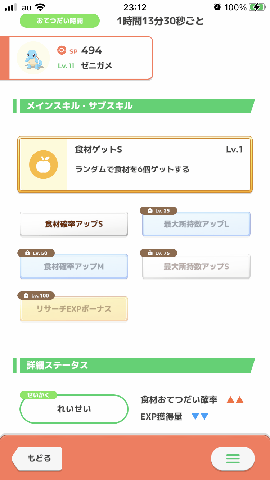Tap the blue down arrows for EXP gain
Image resolution: width=270 pixels, height=480 pixels.
pos(200,417)
